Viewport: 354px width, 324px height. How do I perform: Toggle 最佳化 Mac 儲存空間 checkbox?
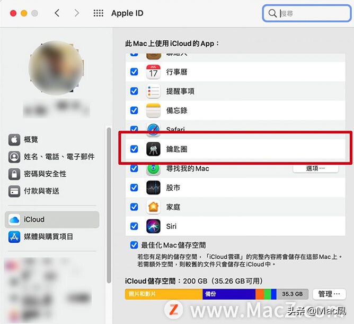click(x=134, y=245)
